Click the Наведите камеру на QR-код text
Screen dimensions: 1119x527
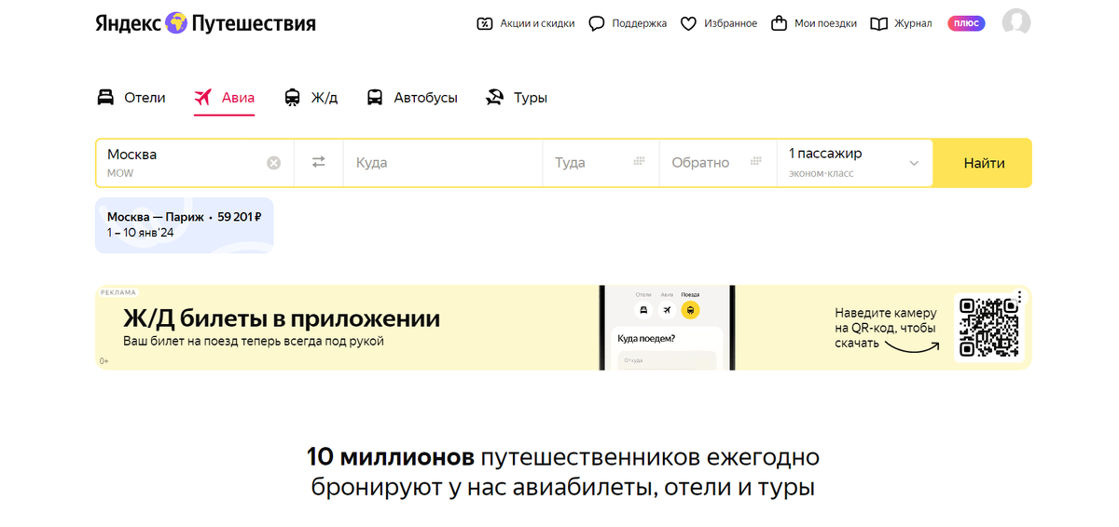click(x=885, y=328)
